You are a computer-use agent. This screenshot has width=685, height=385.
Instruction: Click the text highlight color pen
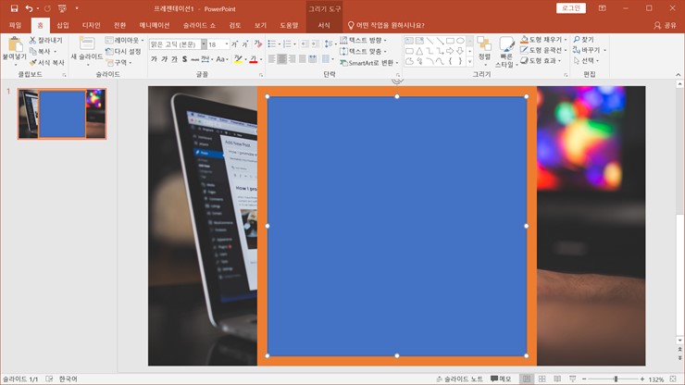coord(238,59)
